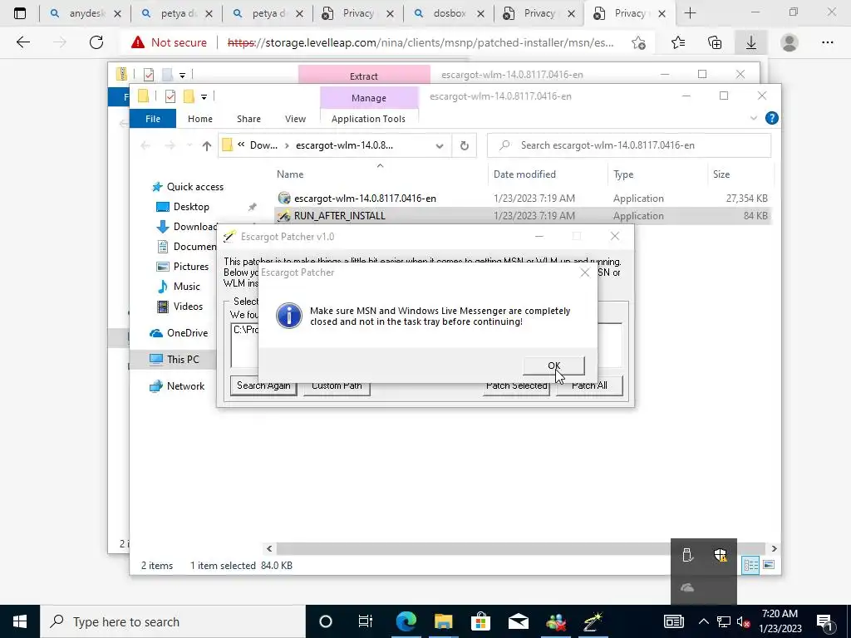Image resolution: width=851 pixels, height=638 pixels.
Task: Click the Safely Remove Hardware tray icon
Action: (687, 555)
